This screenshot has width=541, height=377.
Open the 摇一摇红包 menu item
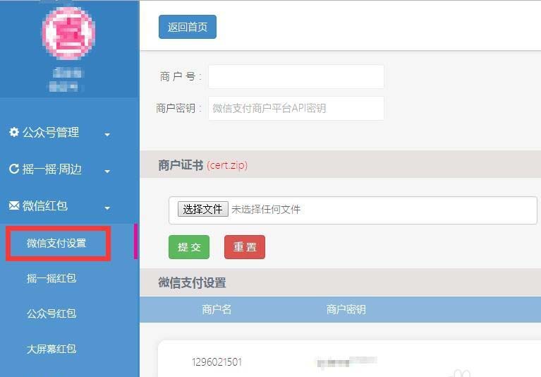click(x=51, y=278)
